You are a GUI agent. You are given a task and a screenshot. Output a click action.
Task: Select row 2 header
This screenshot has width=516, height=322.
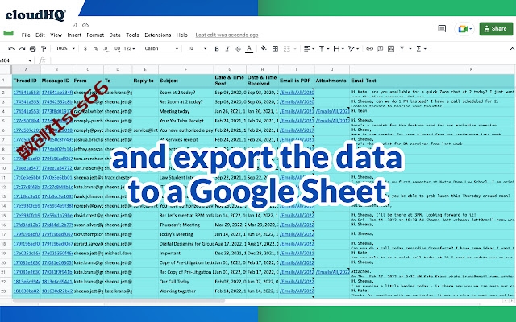[3, 93]
